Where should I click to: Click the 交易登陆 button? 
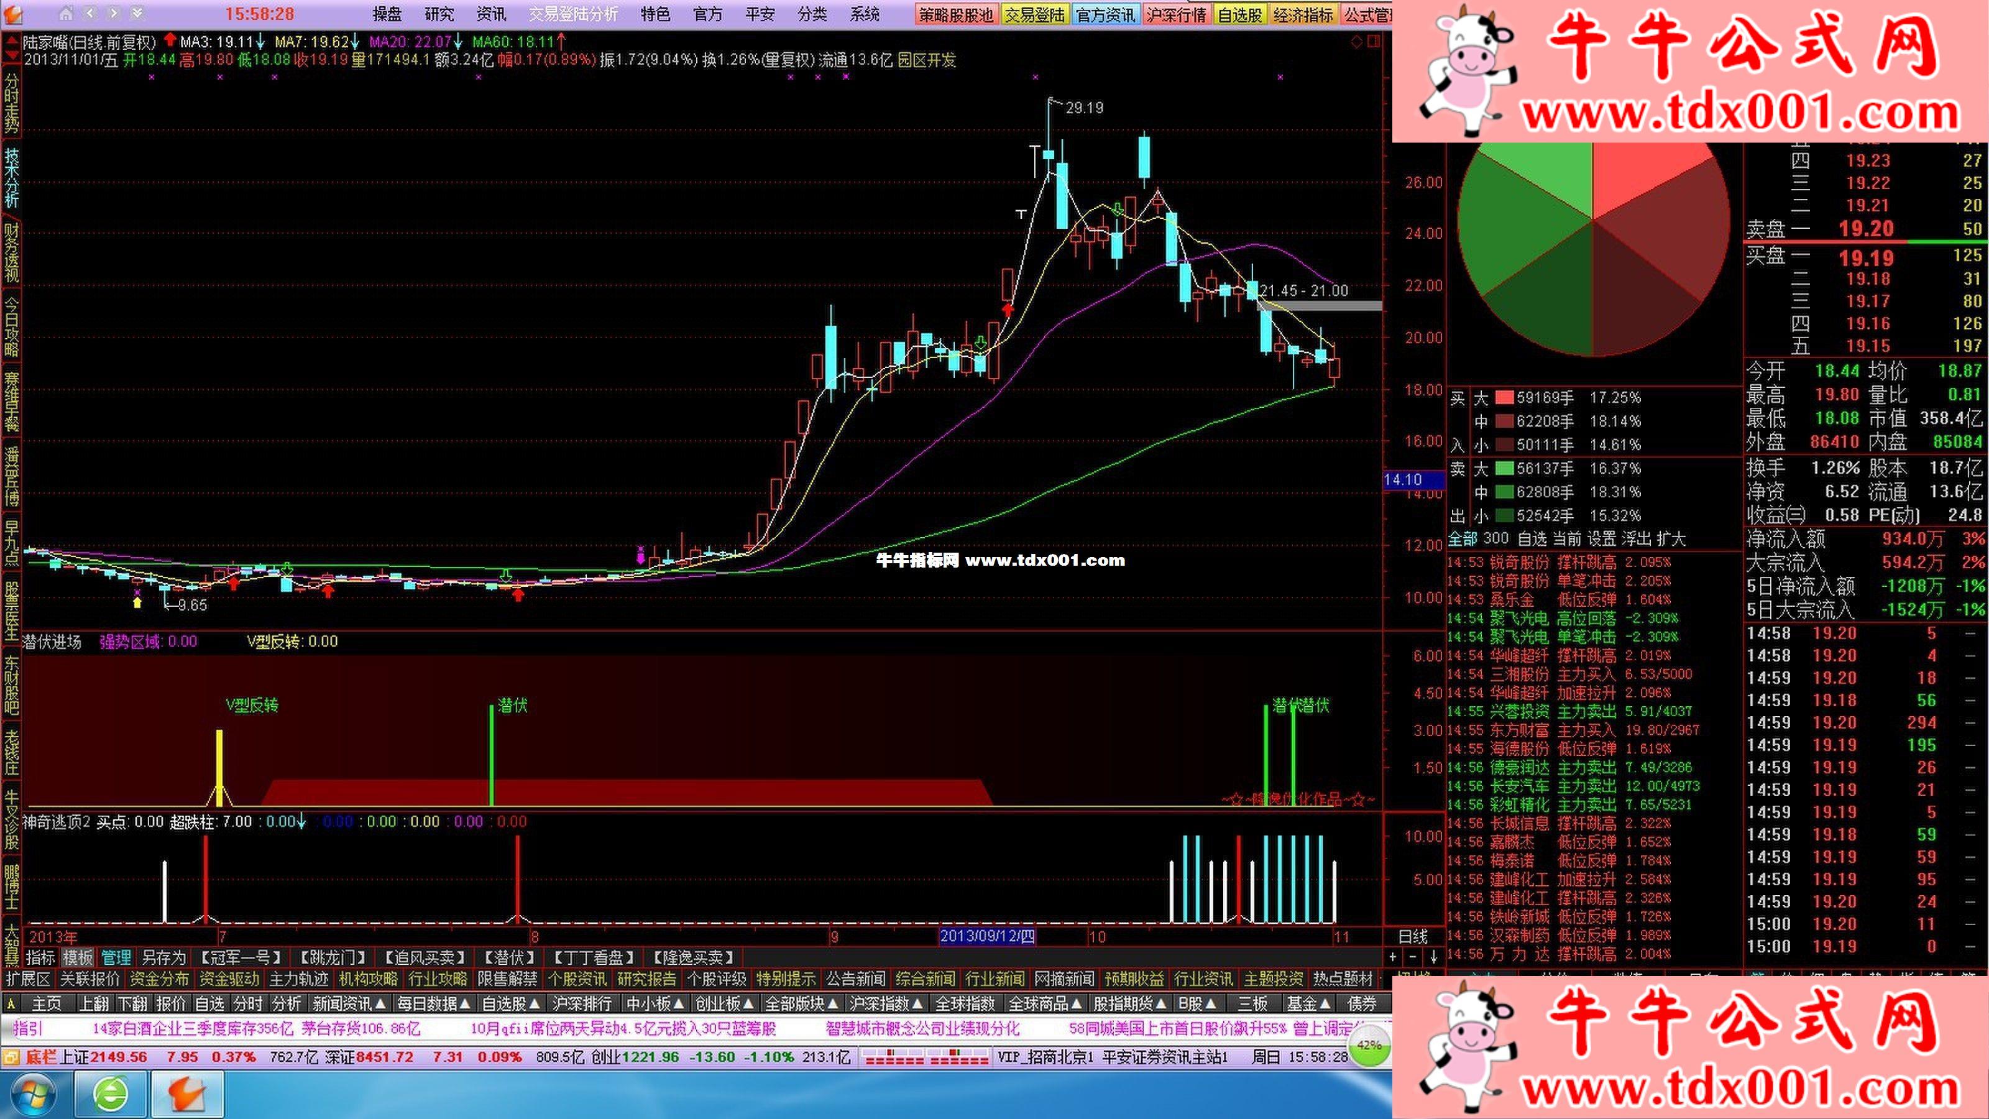1035,15
